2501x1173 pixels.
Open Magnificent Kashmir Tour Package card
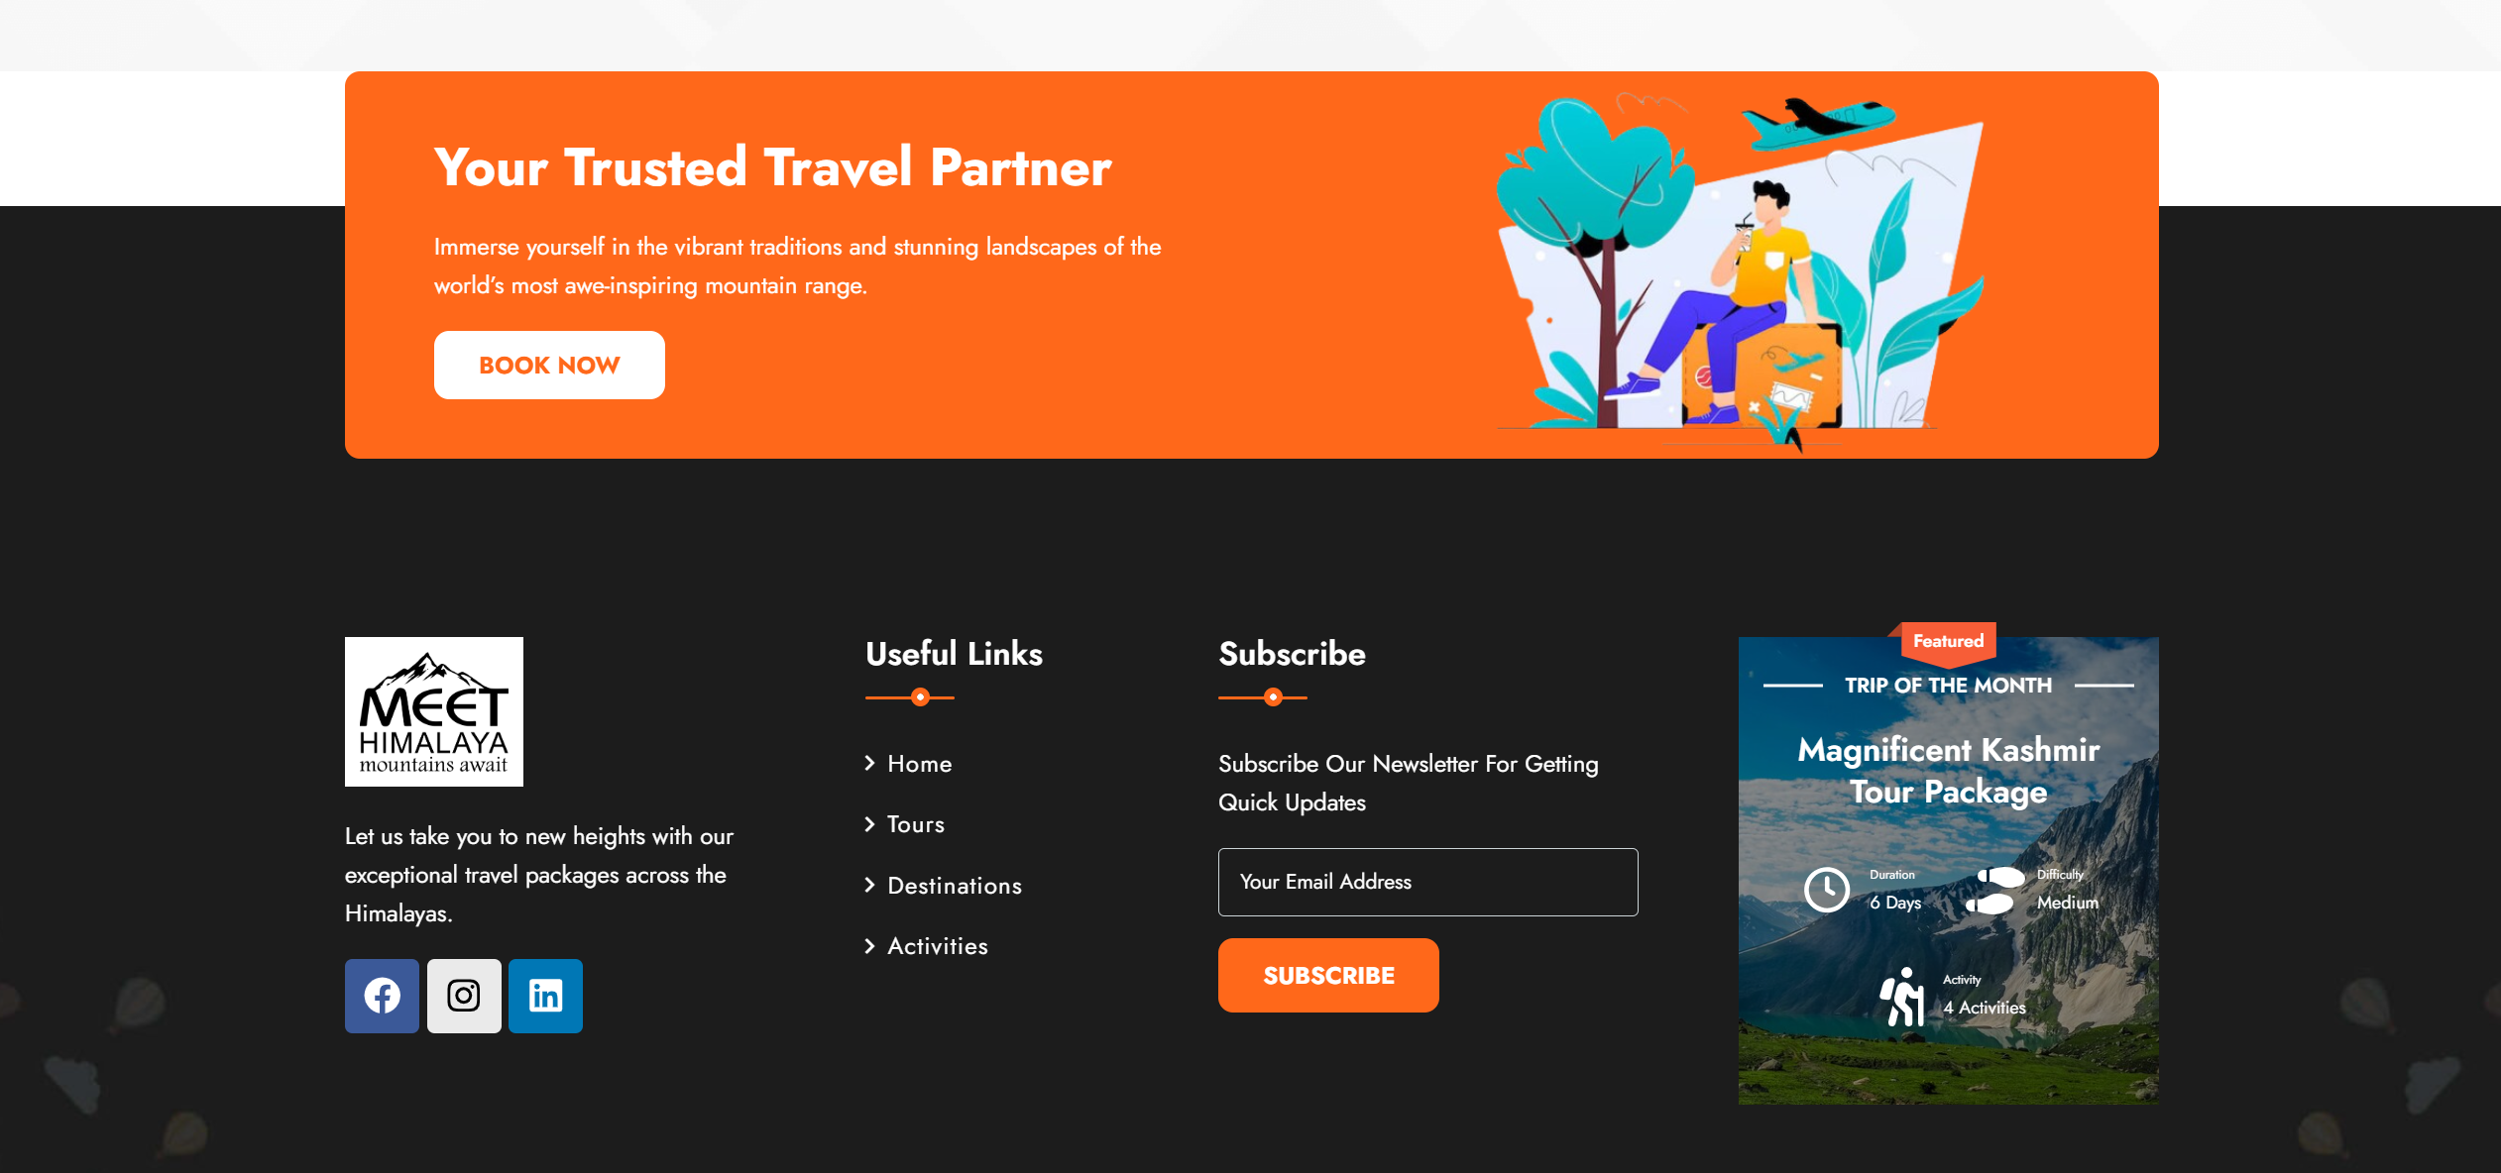point(1948,771)
